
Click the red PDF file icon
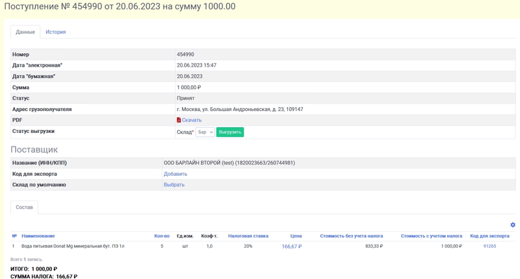coord(179,120)
